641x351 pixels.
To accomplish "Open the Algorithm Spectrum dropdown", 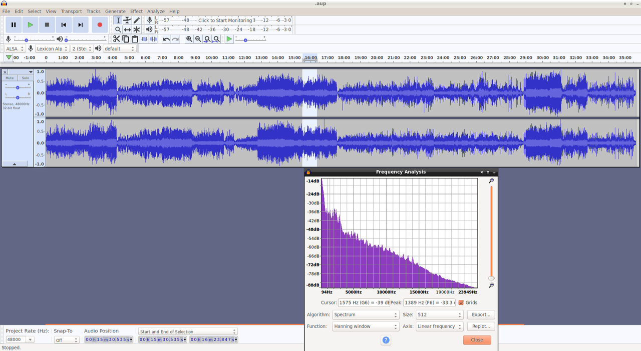I will (366, 315).
